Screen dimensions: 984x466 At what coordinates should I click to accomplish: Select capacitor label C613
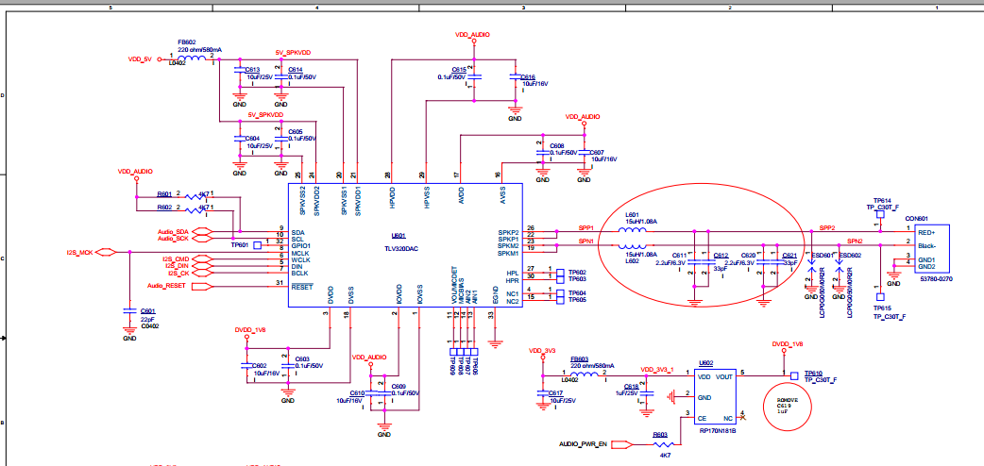(x=253, y=70)
